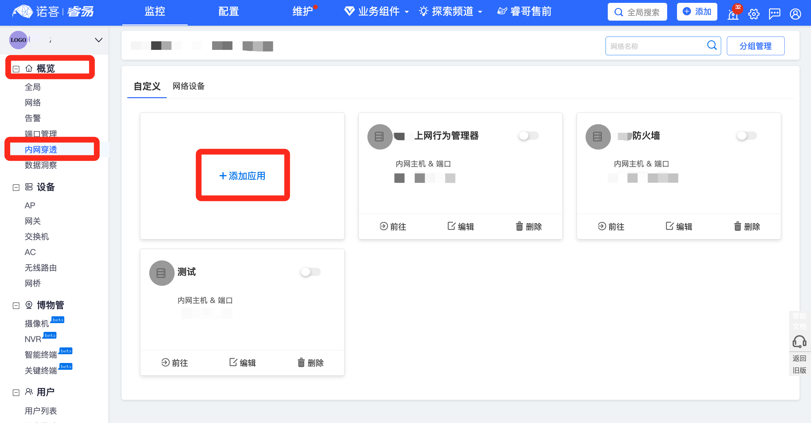The width and height of the screenshot is (811, 423).
Task: Open the 睿哥售前 menu item
Action: [x=524, y=11]
